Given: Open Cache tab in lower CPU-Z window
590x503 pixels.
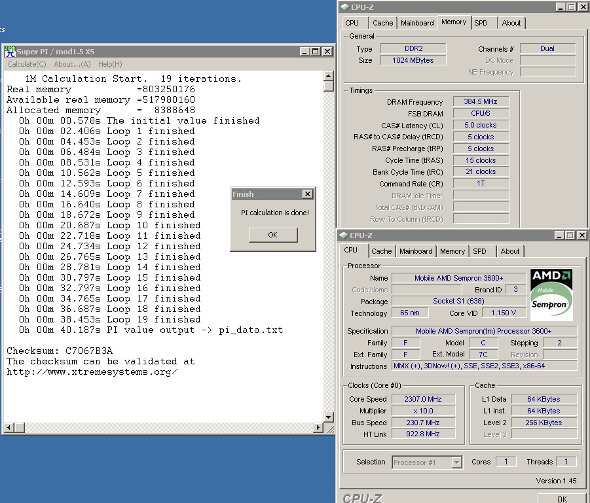Looking at the screenshot, I should pyautogui.click(x=381, y=251).
